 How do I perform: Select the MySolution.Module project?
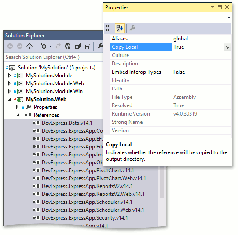pos(49,76)
